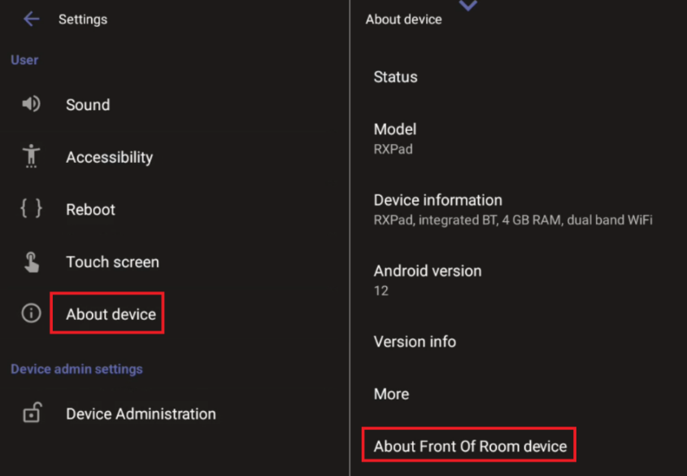This screenshot has width=687, height=476.
Task: Click the Reboot curly braces icon
Action: [31, 209]
